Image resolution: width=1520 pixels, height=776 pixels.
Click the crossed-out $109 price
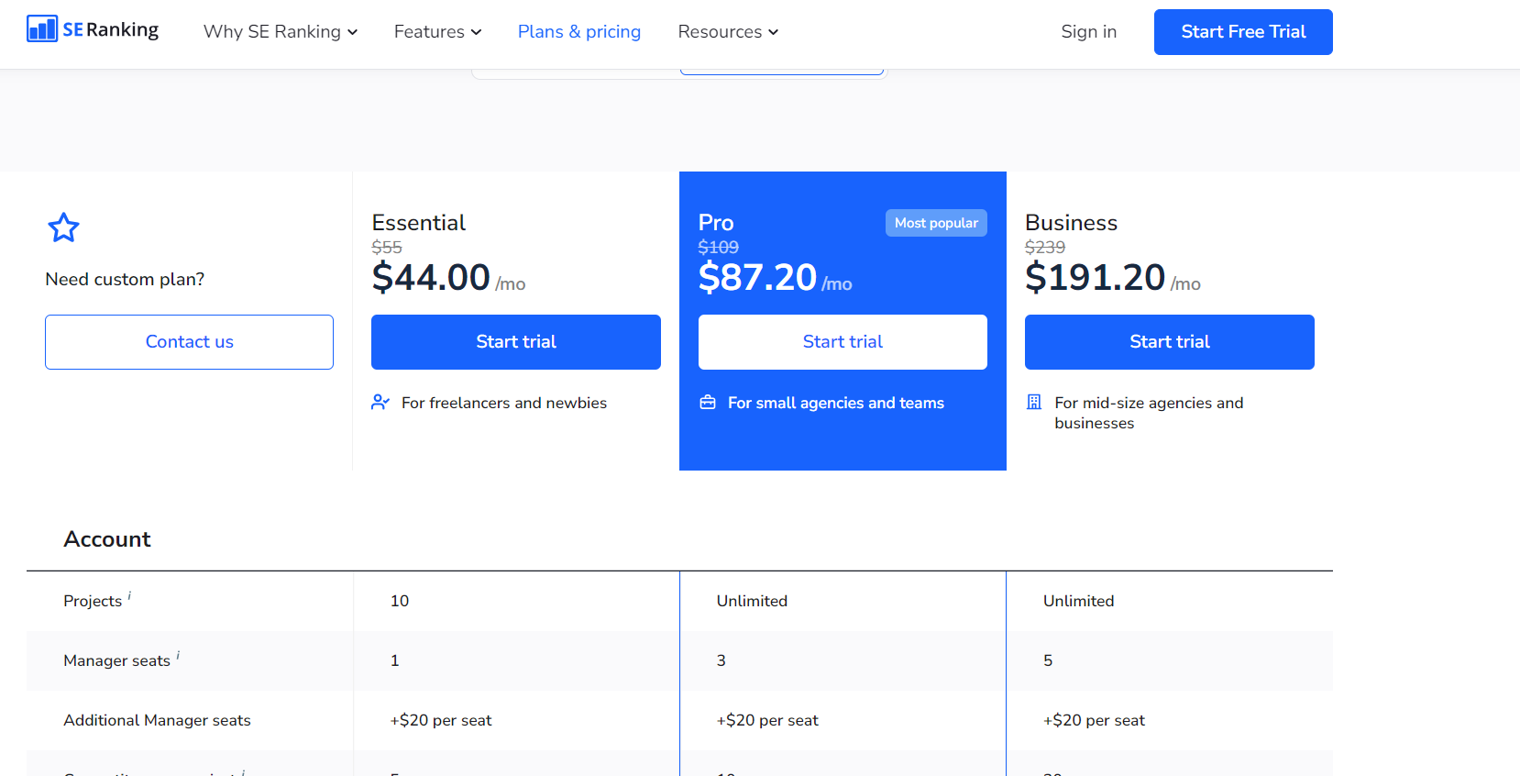pos(719,248)
